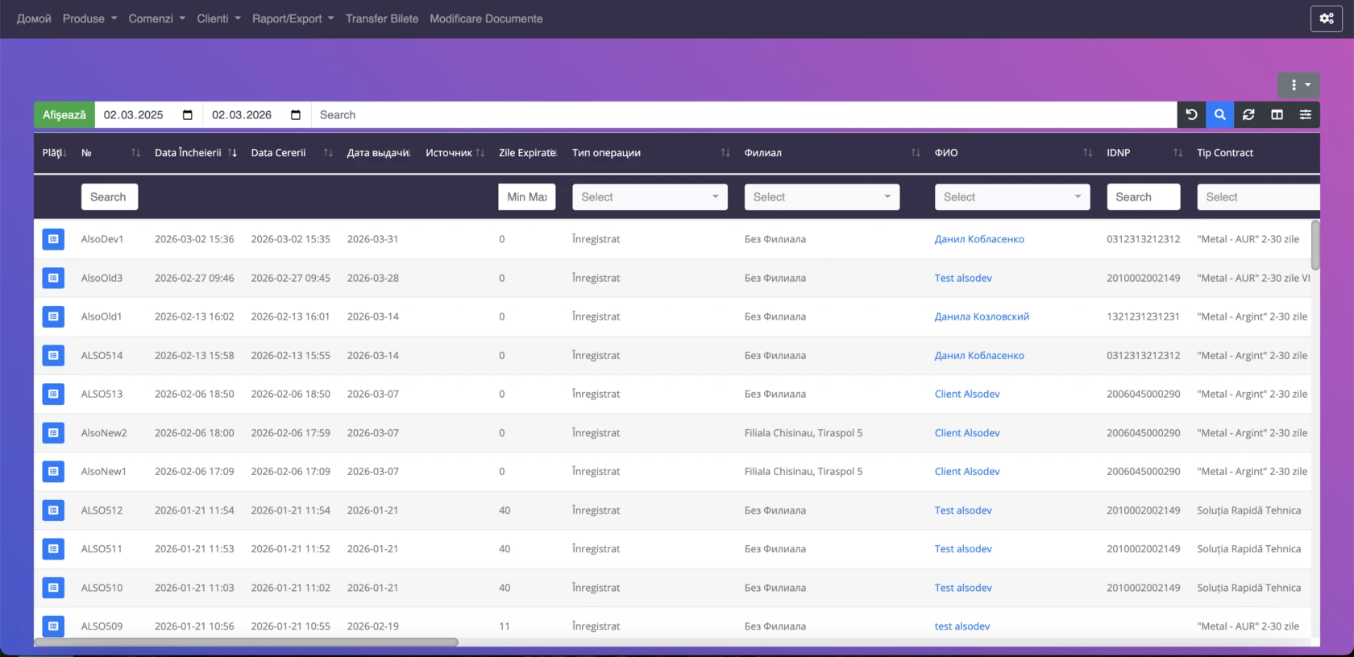Open Данил Кобласенко link in AlsoDev1 row
1354x657 pixels.
[979, 239]
